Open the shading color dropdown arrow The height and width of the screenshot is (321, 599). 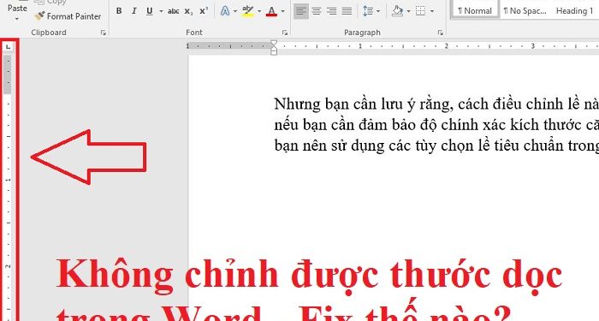tap(408, 11)
